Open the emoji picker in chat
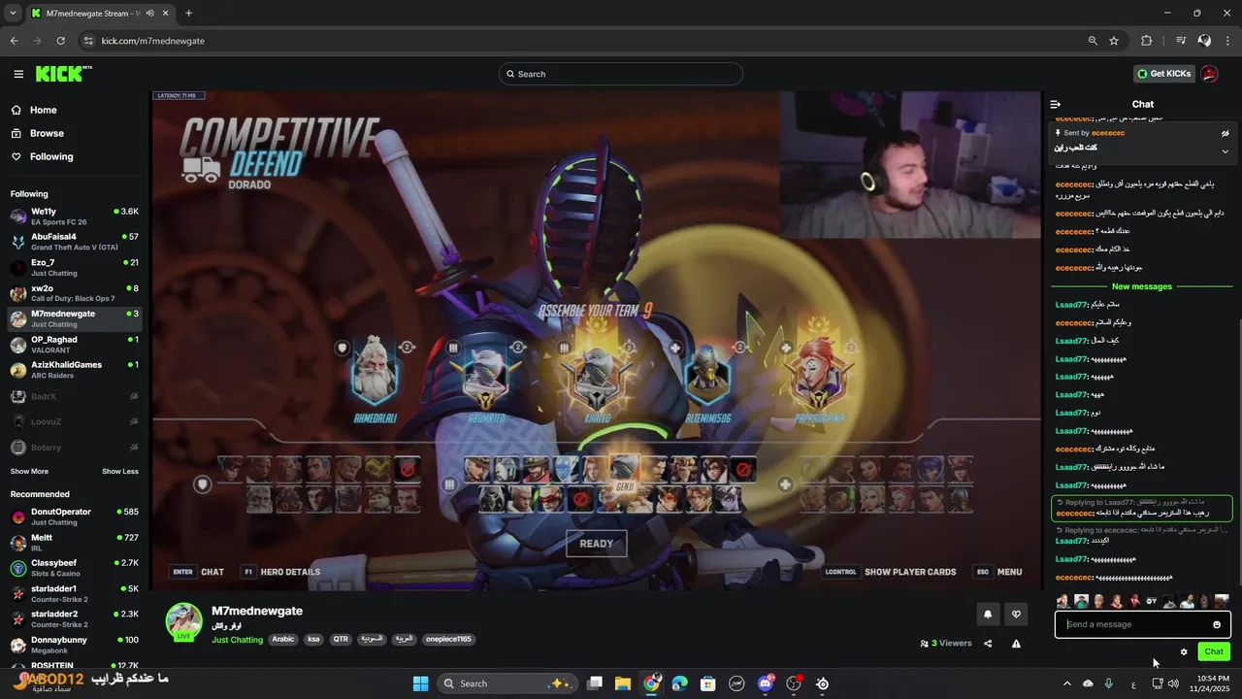The height and width of the screenshot is (699, 1242). 1217,624
